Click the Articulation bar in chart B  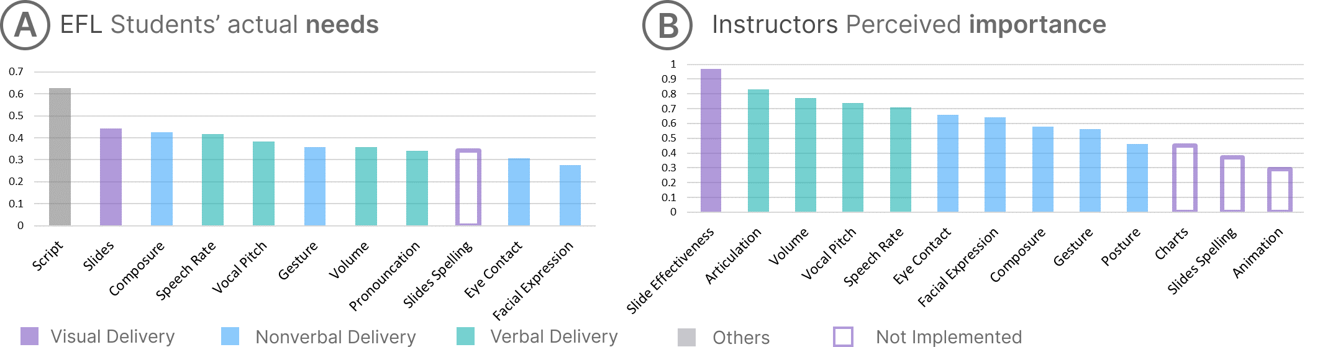(758, 151)
